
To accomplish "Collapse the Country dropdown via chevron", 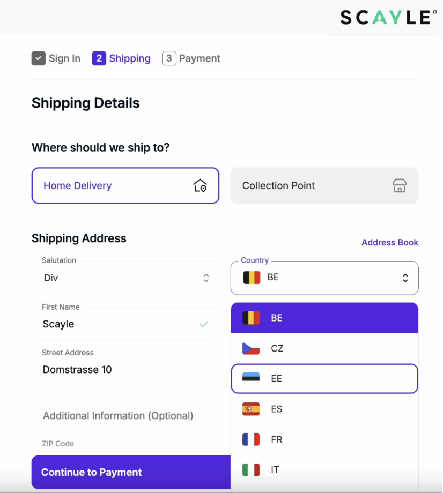I will [x=405, y=278].
